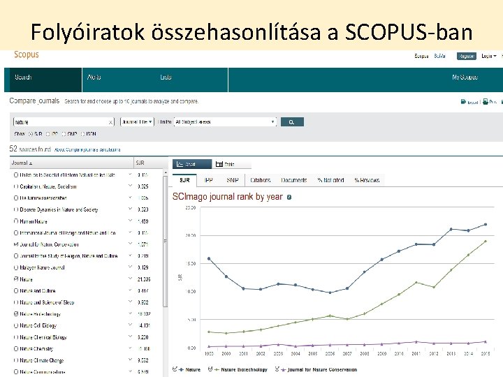Select the % Reviews tab
The width and height of the screenshot is (503, 377).
[x=367, y=180]
